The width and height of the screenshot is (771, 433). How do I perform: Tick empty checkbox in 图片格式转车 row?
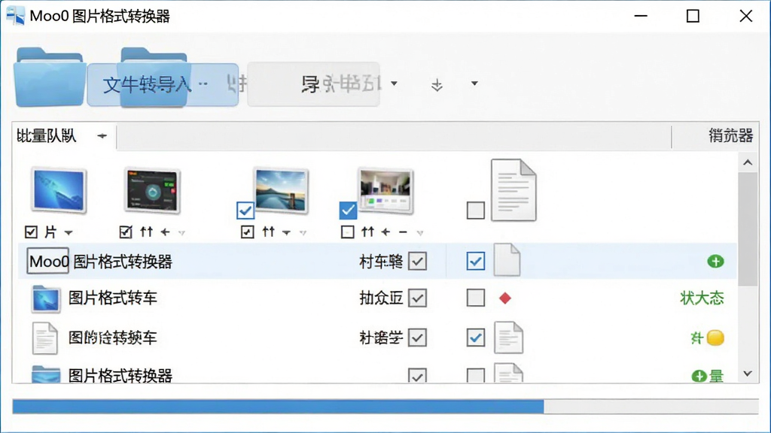[x=476, y=298]
